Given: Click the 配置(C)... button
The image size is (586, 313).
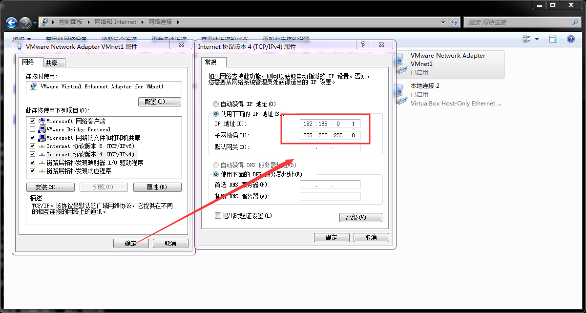Looking at the screenshot, I should point(160,102).
